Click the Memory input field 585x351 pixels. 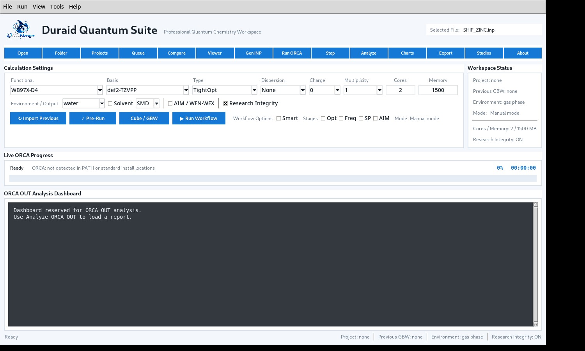pos(438,90)
